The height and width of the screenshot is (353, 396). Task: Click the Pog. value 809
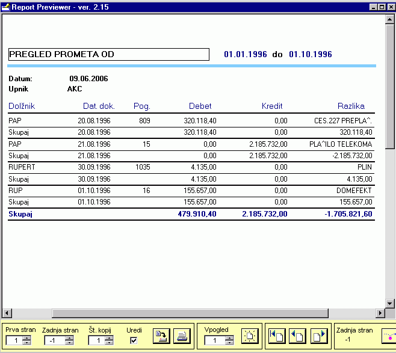coord(144,121)
